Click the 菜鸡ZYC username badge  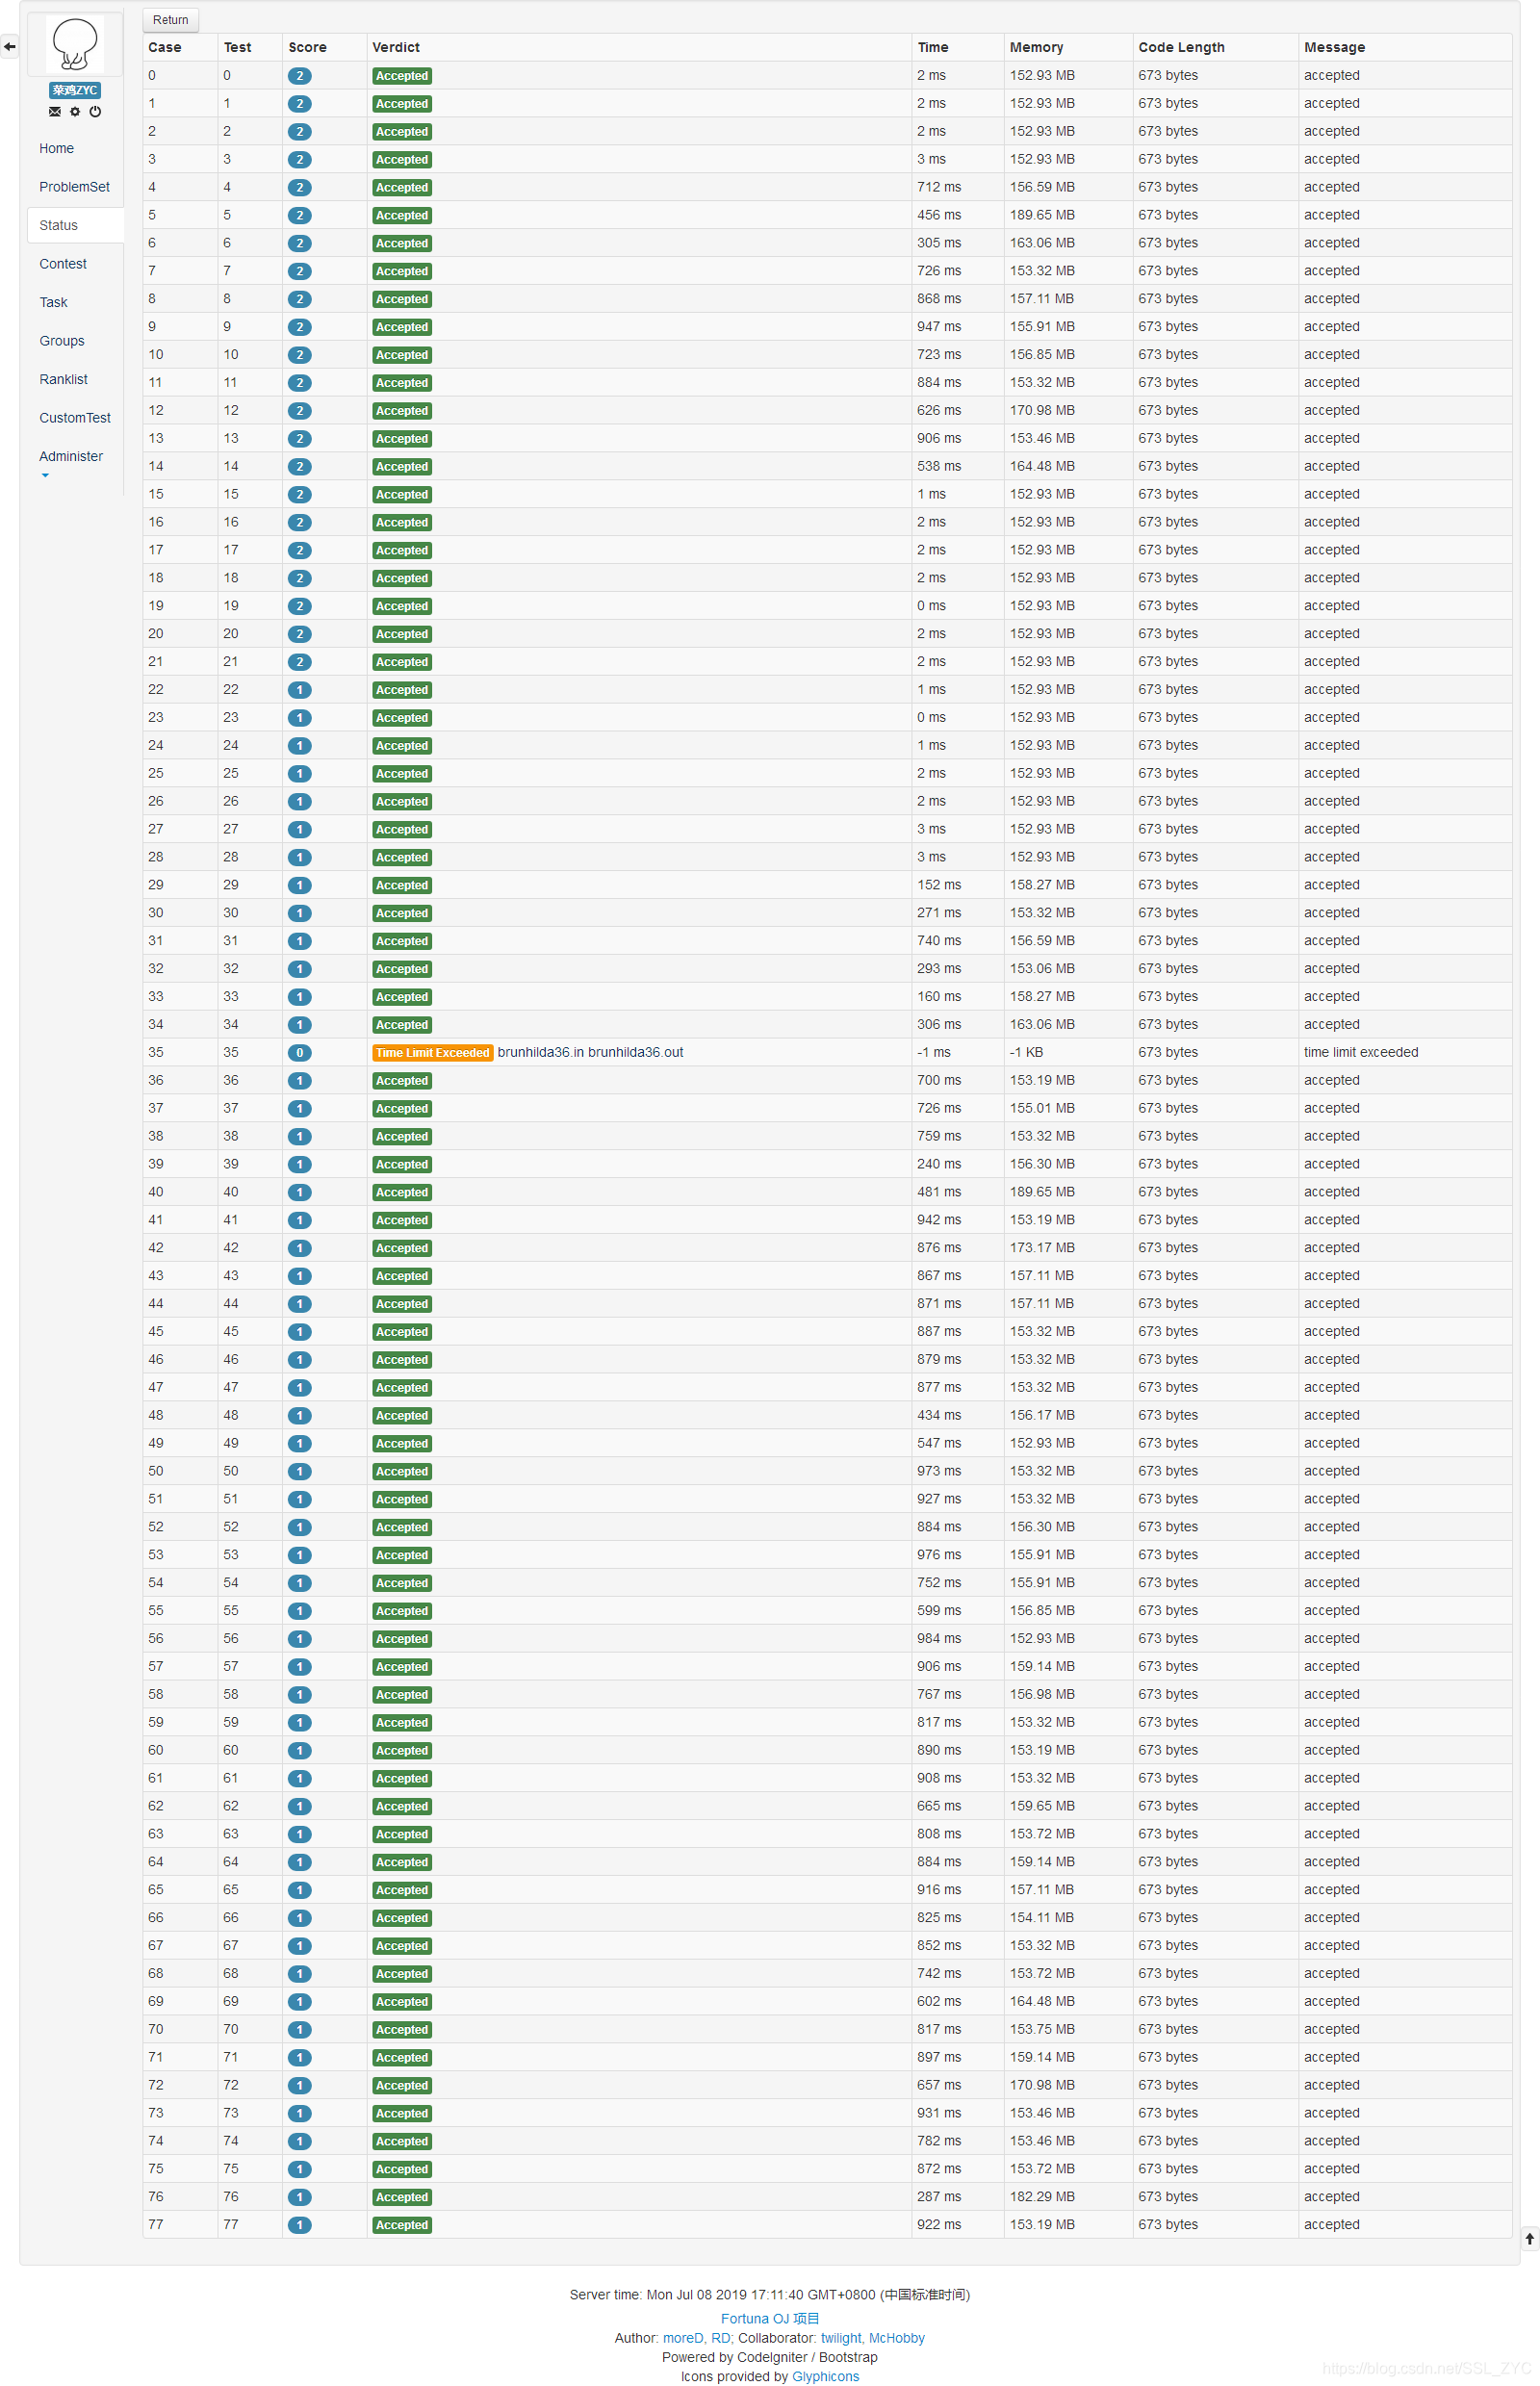tap(75, 90)
